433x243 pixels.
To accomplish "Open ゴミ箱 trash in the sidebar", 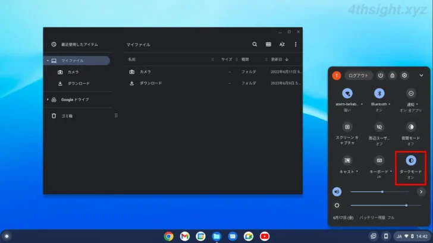I will 67,116.
